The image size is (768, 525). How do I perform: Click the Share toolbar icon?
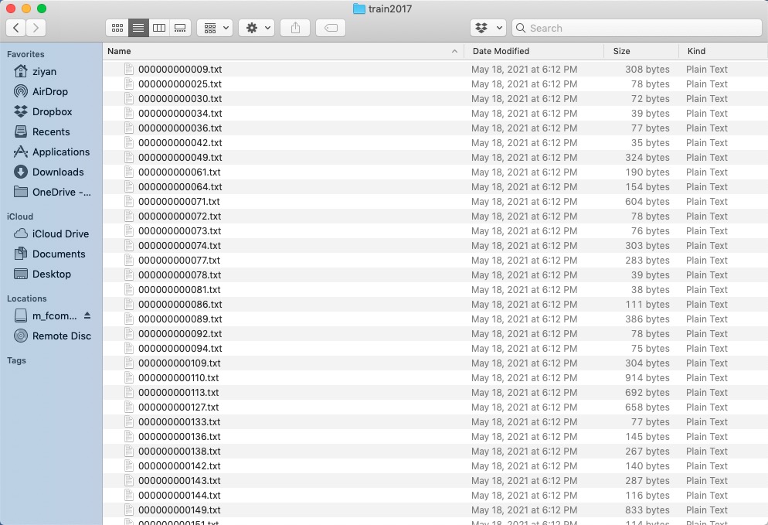[x=295, y=28]
